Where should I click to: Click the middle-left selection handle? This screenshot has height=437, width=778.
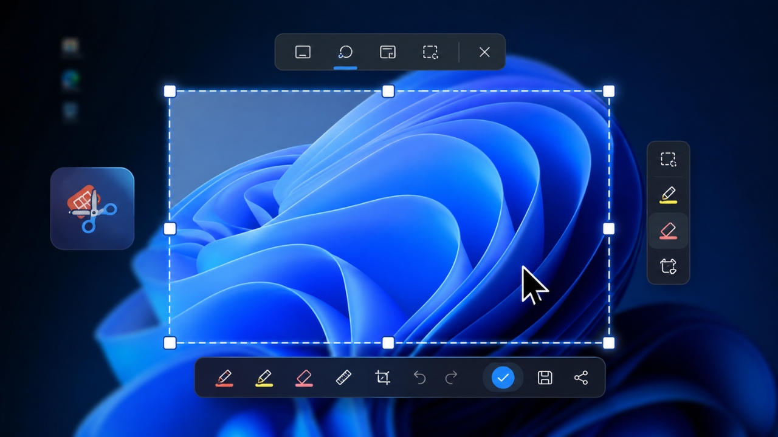coord(170,229)
